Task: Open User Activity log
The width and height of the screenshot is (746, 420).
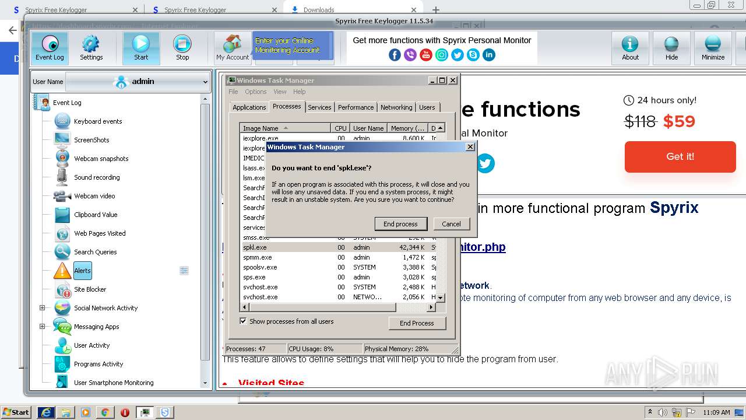Action: click(92, 345)
